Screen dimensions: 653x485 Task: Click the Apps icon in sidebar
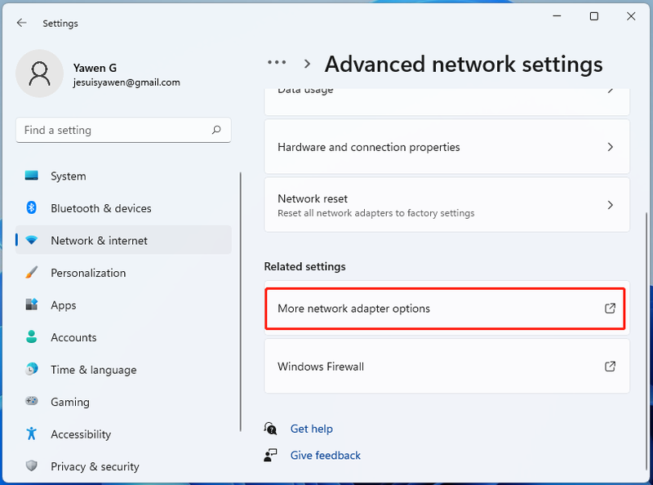[x=31, y=305]
